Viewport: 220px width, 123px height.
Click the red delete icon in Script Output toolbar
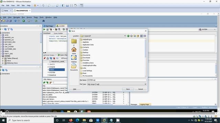tap(54, 58)
